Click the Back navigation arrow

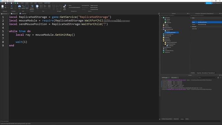pyautogui.click(x=12, y=7)
